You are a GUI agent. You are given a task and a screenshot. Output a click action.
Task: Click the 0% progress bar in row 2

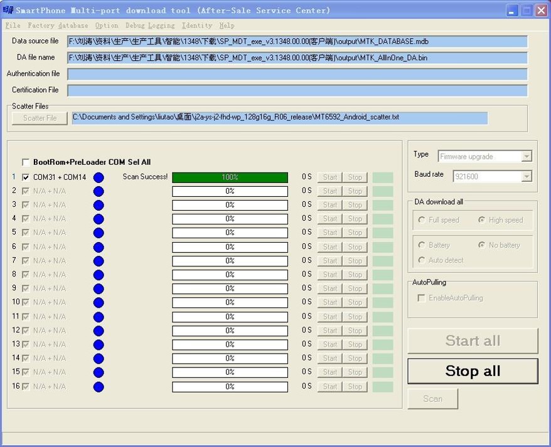pyautogui.click(x=230, y=191)
